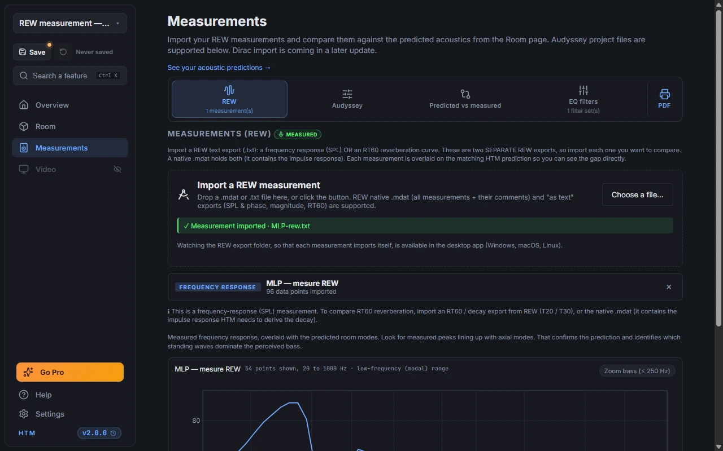Follow the See your acoustic predictions link
The width and height of the screenshot is (723, 451).
[219, 68]
